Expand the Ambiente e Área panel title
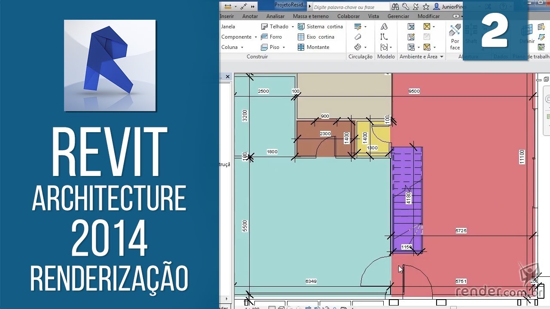 point(422,57)
